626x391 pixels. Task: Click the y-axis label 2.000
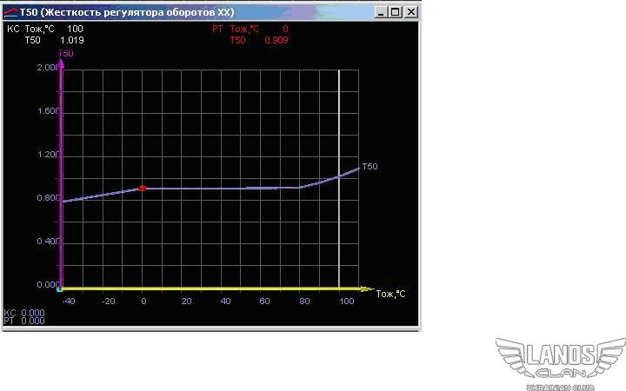click(48, 68)
